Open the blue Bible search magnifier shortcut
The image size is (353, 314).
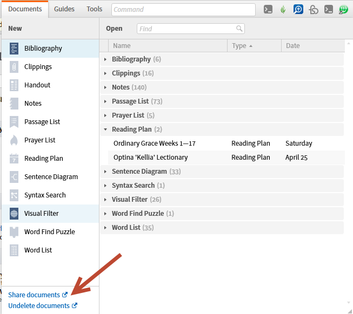[x=298, y=9]
